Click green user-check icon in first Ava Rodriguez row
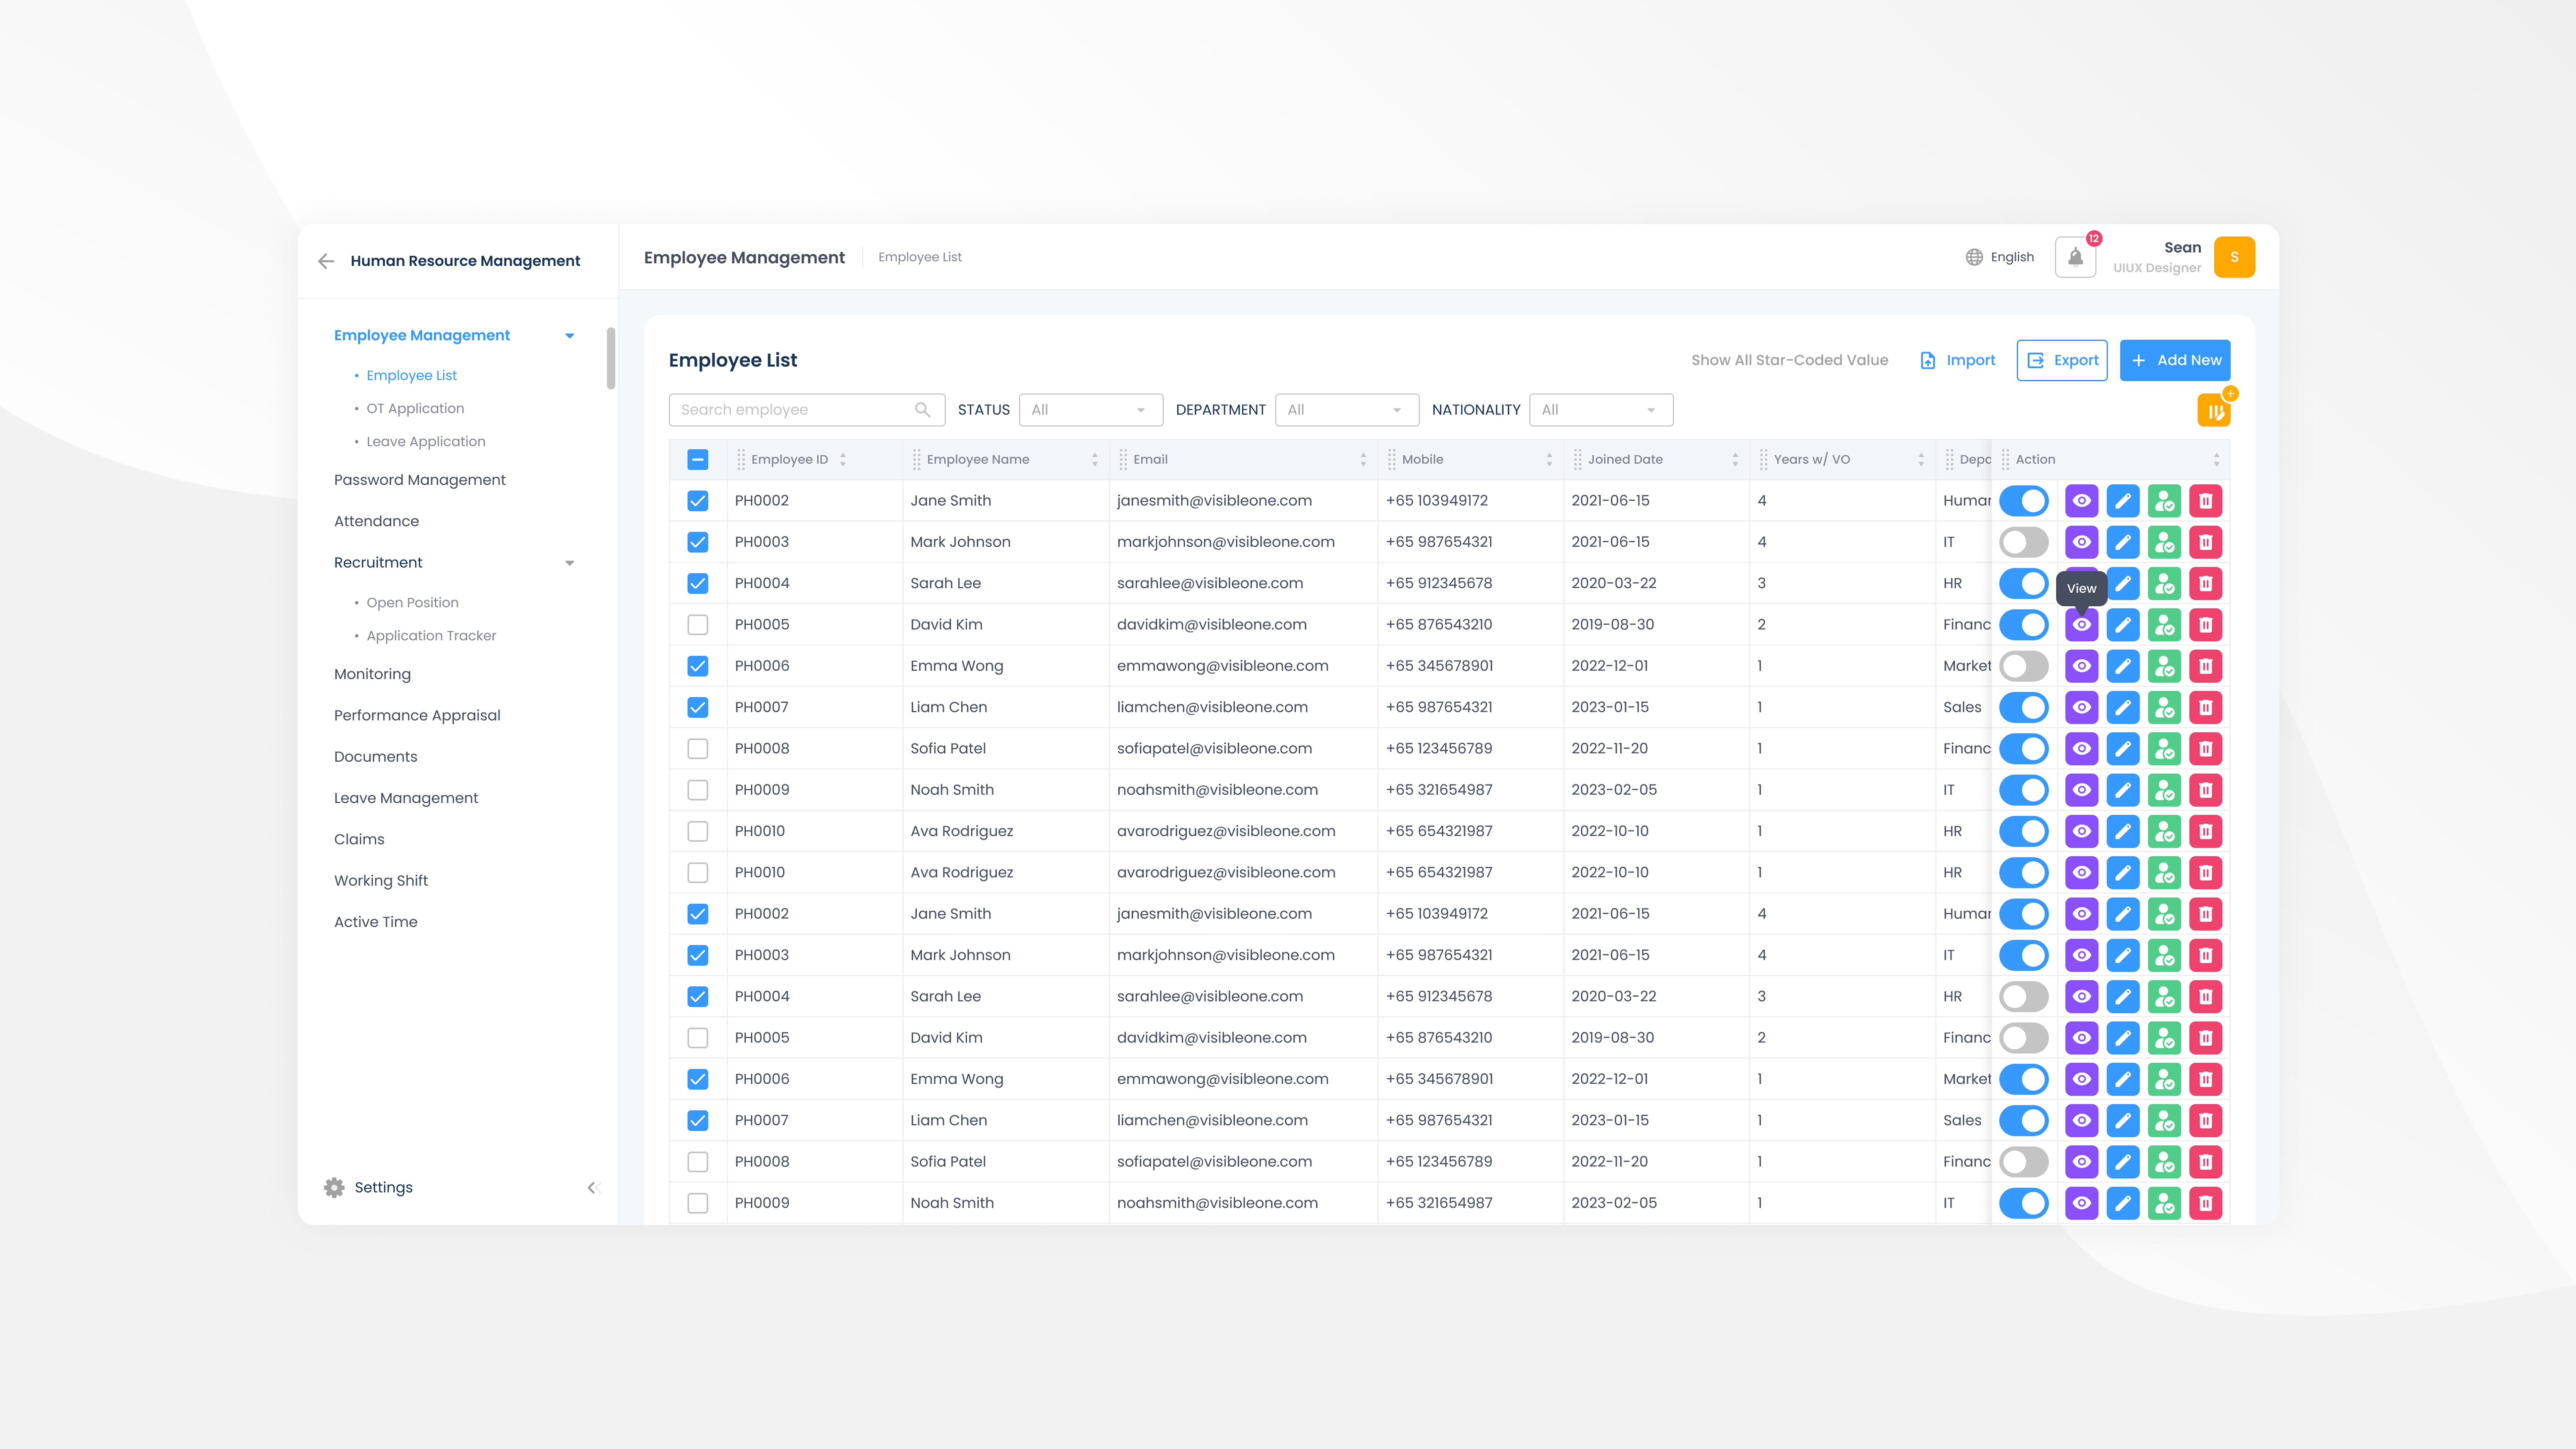 point(2164,831)
